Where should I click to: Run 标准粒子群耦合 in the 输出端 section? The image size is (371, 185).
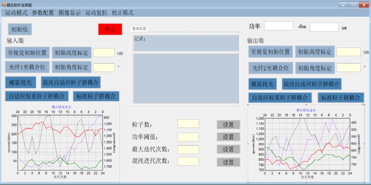(x=340, y=98)
